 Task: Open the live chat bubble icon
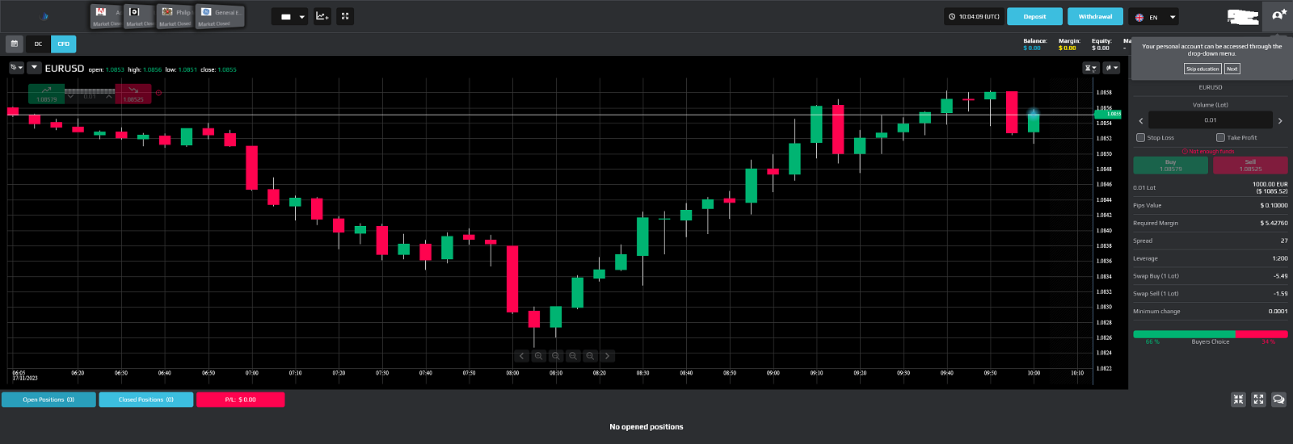point(1278,399)
